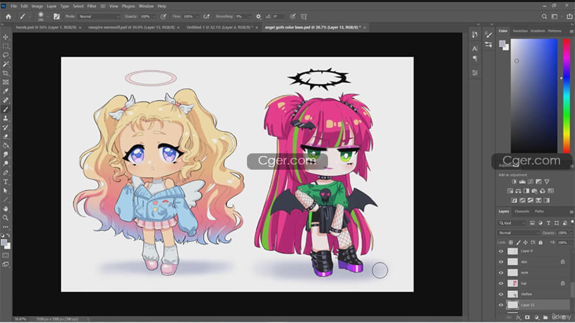This screenshot has width=575, height=323.
Task: Open the Search icon
Action: (544, 16)
